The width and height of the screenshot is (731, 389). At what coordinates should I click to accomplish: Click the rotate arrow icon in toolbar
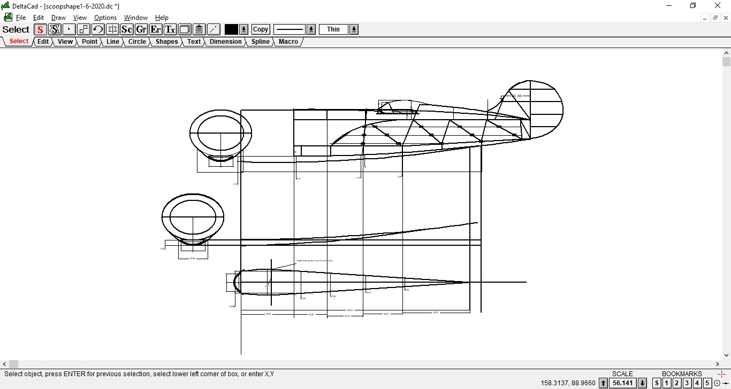pyautogui.click(x=98, y=29)
